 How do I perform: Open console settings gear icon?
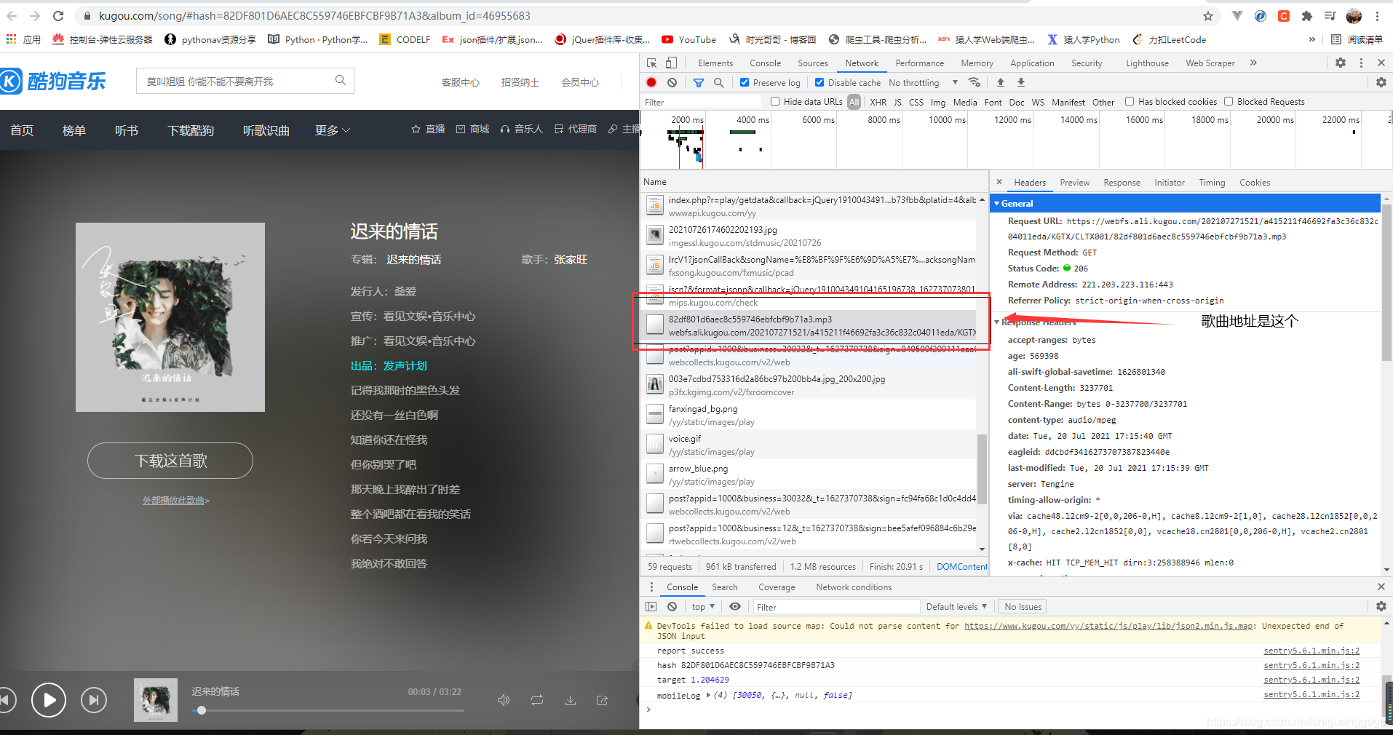coord(1381,607)
